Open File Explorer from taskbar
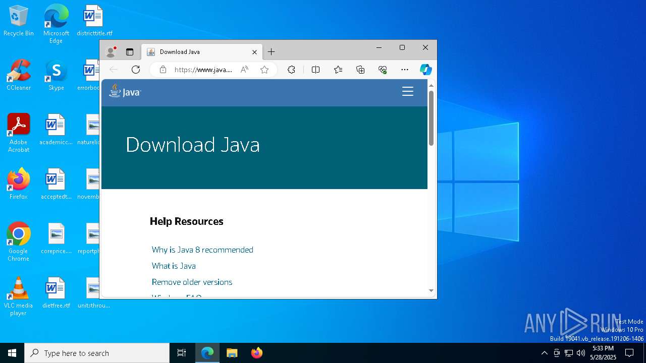This screenshot has height=363, width=646. click(232, 353)
